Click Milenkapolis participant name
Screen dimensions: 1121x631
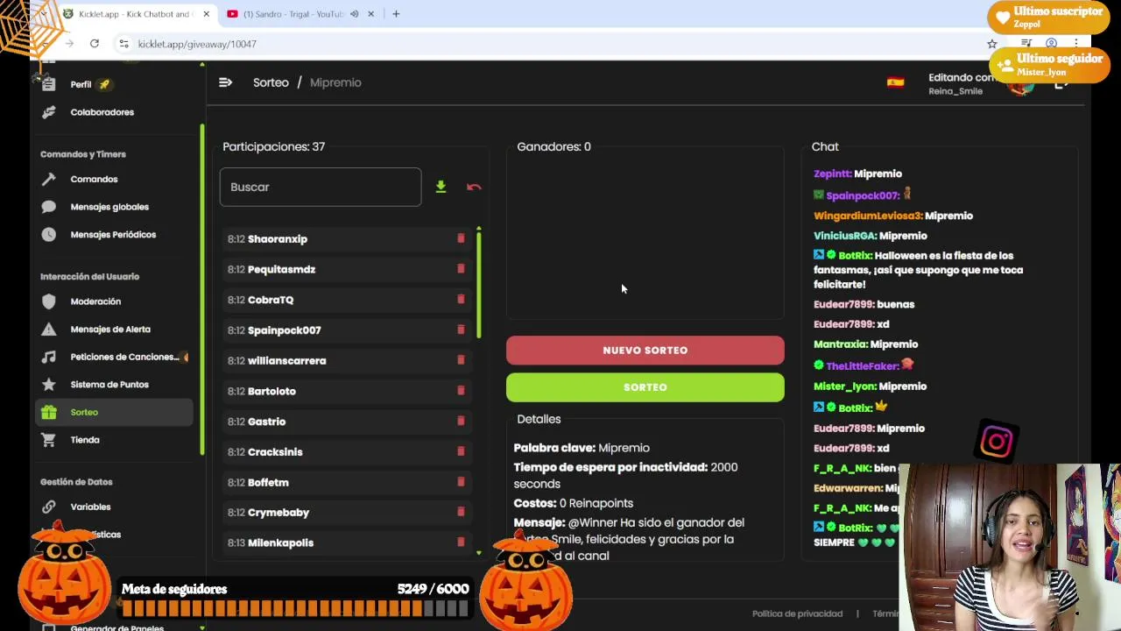tap(280, 542)
